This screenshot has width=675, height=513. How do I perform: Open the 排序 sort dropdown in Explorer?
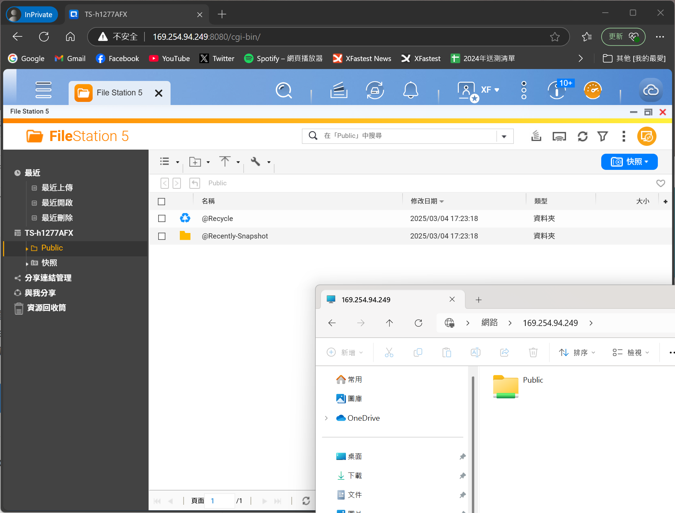[577, 352]
